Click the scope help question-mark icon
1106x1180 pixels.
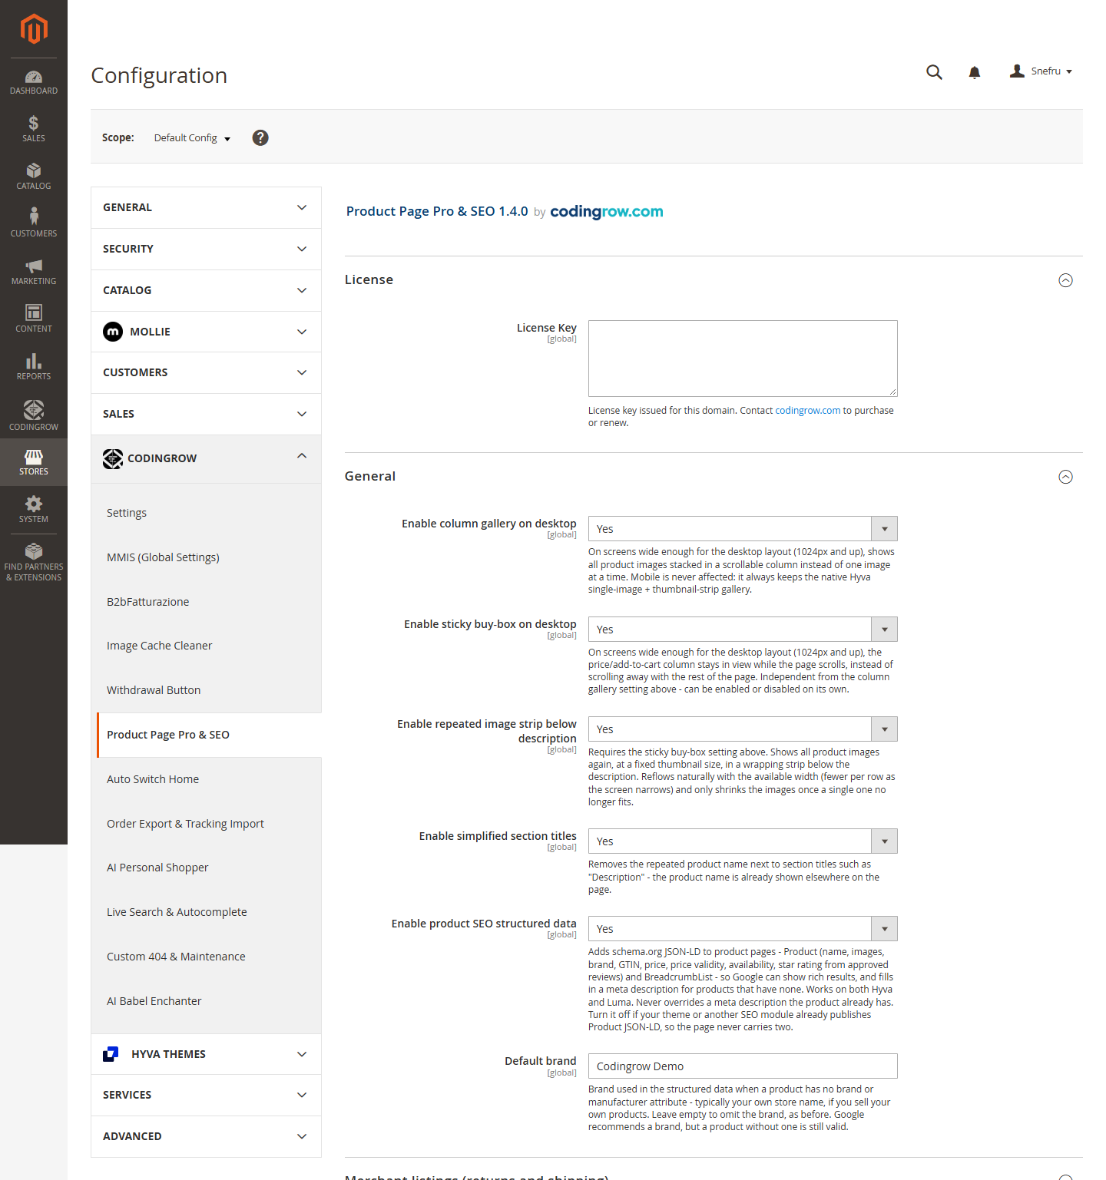pos(260,137)
